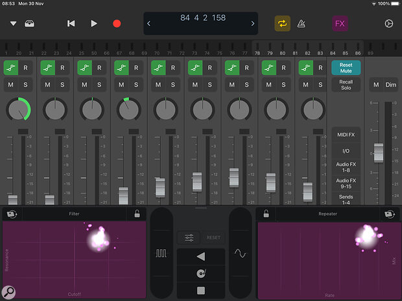The image size is (402, 301).
Task: Click the master volume fader handle
Action: tap(379, 153)
